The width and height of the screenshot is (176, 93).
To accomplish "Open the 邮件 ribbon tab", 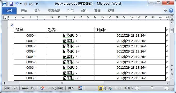I will [84, 11].
